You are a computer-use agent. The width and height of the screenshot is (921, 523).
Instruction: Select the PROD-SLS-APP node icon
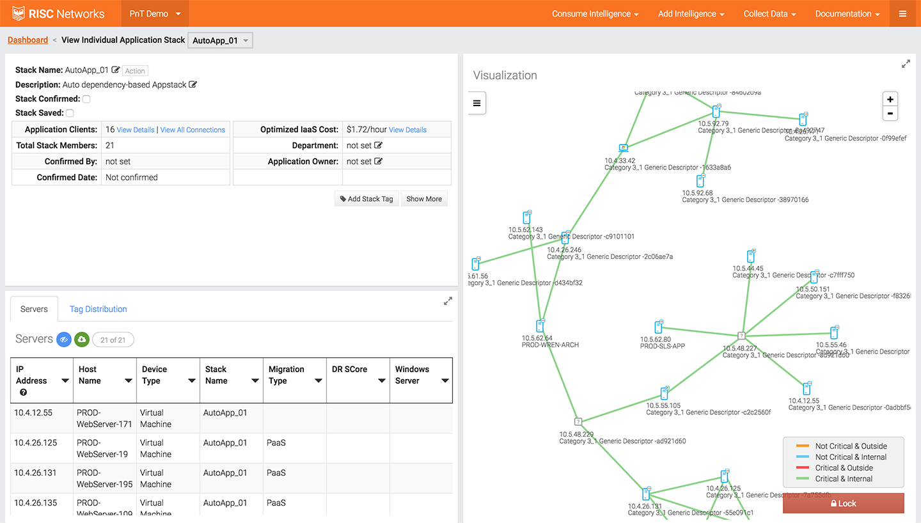pos(659,327)
